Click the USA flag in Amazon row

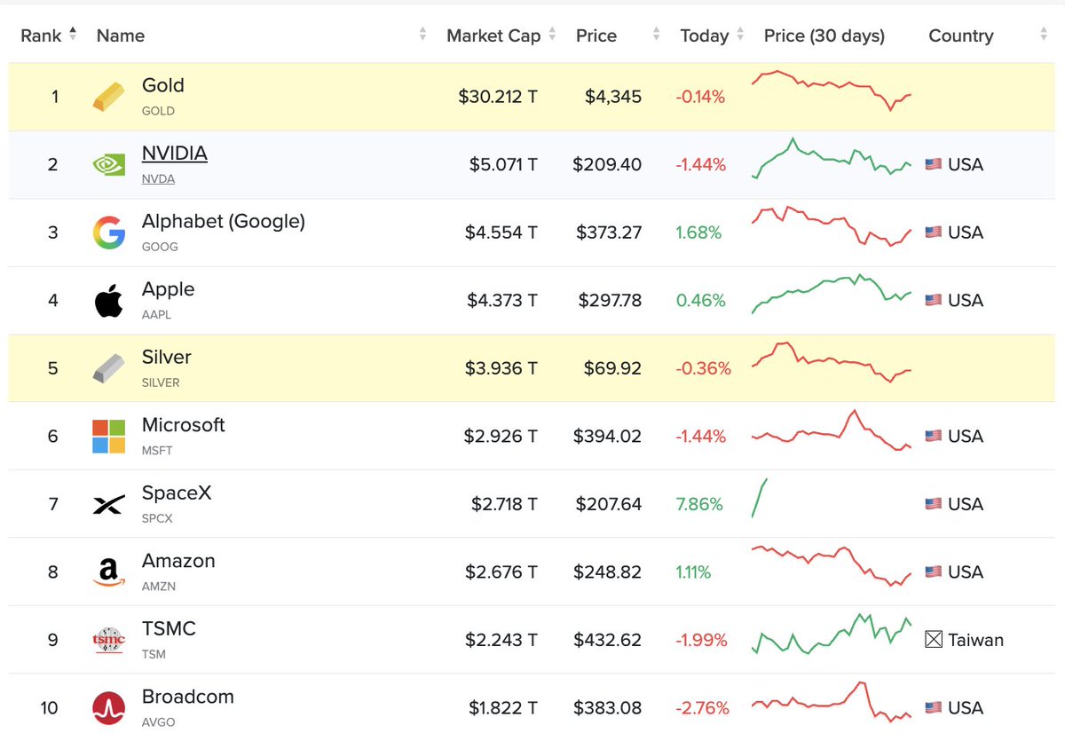[x=933, y=572]
